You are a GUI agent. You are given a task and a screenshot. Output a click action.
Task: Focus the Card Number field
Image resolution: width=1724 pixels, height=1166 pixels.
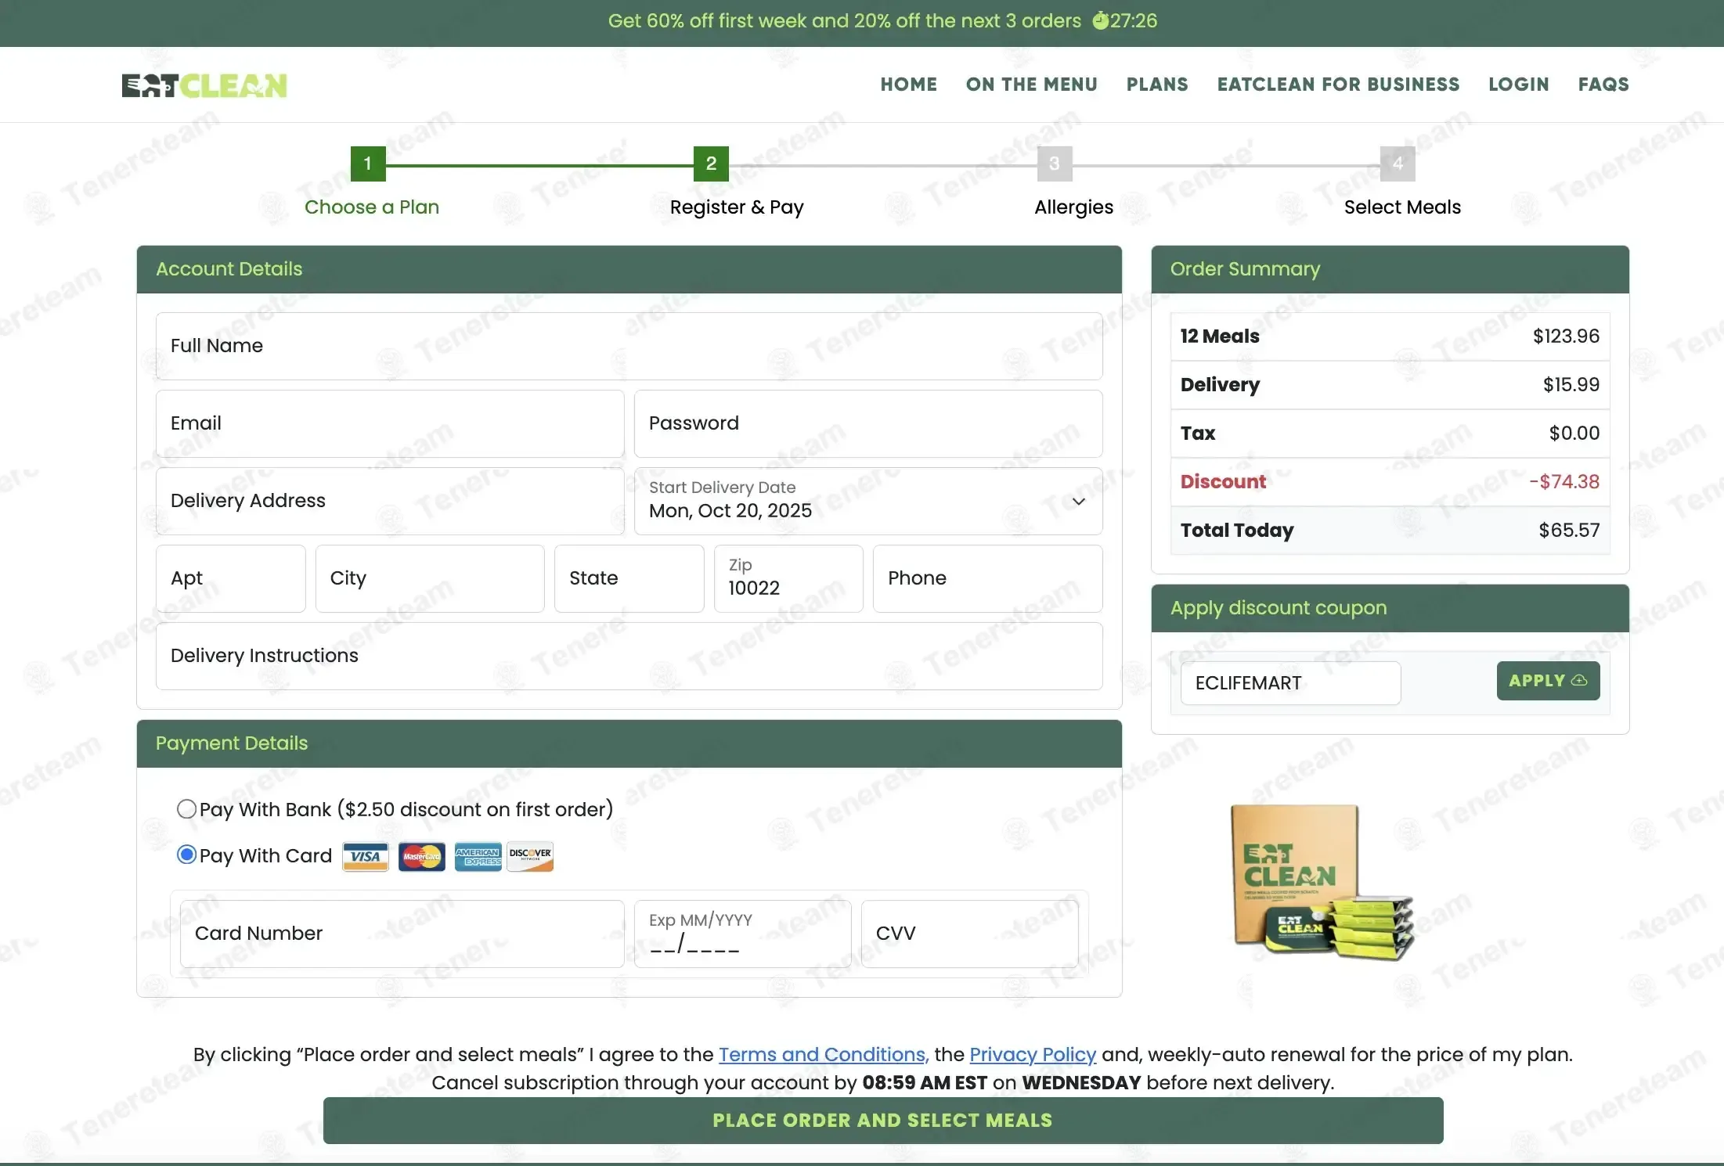tap(402, 934)
